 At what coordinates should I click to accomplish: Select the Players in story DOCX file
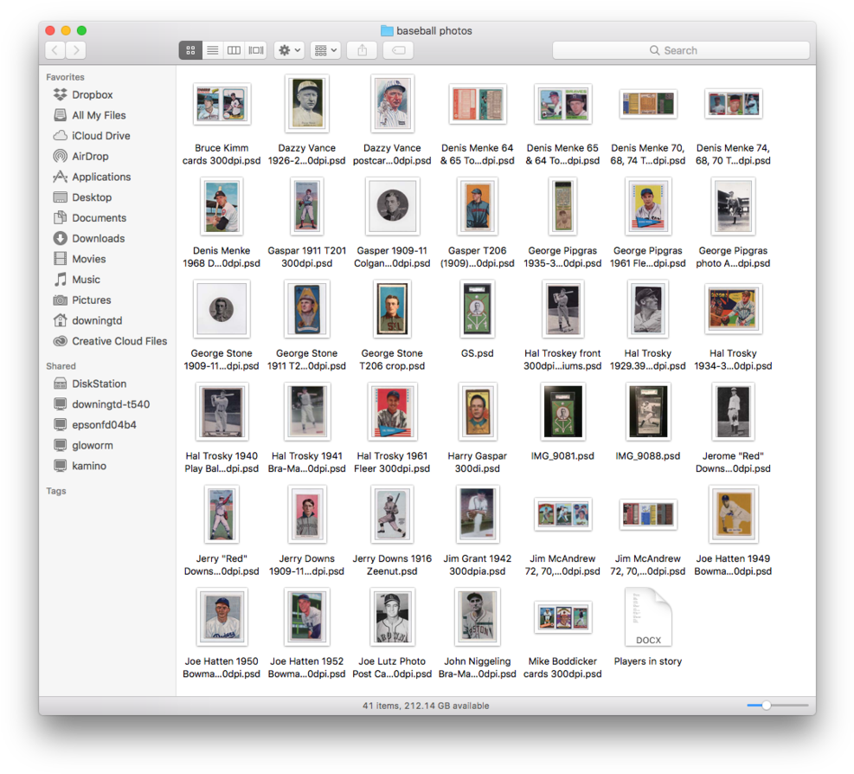[x=647, y=625]
